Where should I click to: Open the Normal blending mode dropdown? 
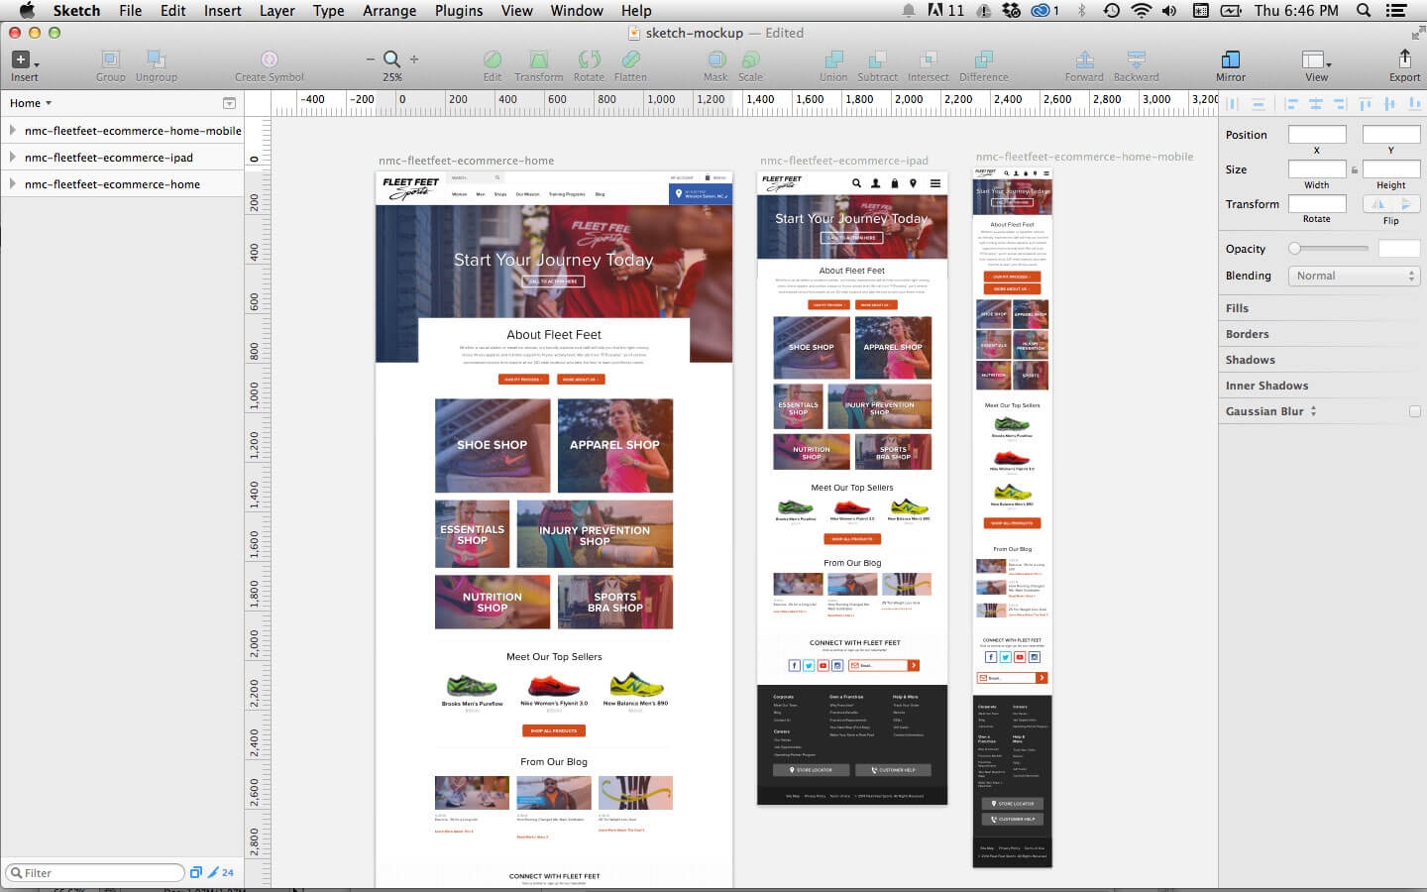[x=1354, y=276]
